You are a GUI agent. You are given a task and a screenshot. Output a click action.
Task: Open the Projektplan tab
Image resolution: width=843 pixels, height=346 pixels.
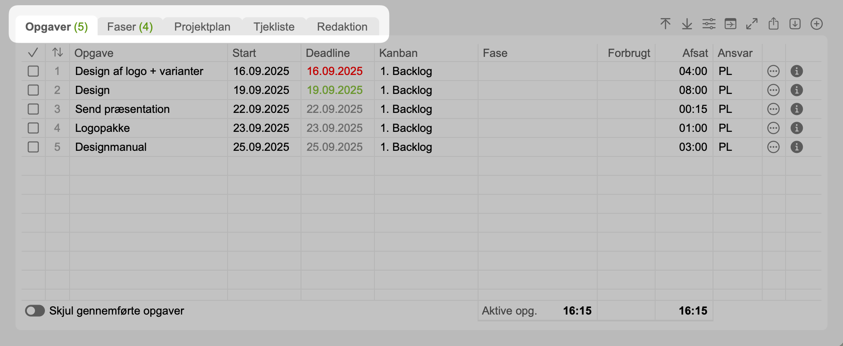pos(202,27)
